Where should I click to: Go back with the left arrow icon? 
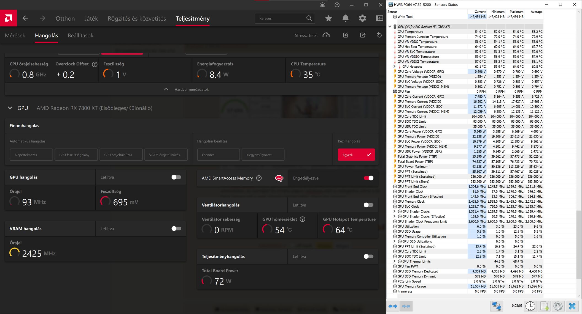[x=25, y=18]
